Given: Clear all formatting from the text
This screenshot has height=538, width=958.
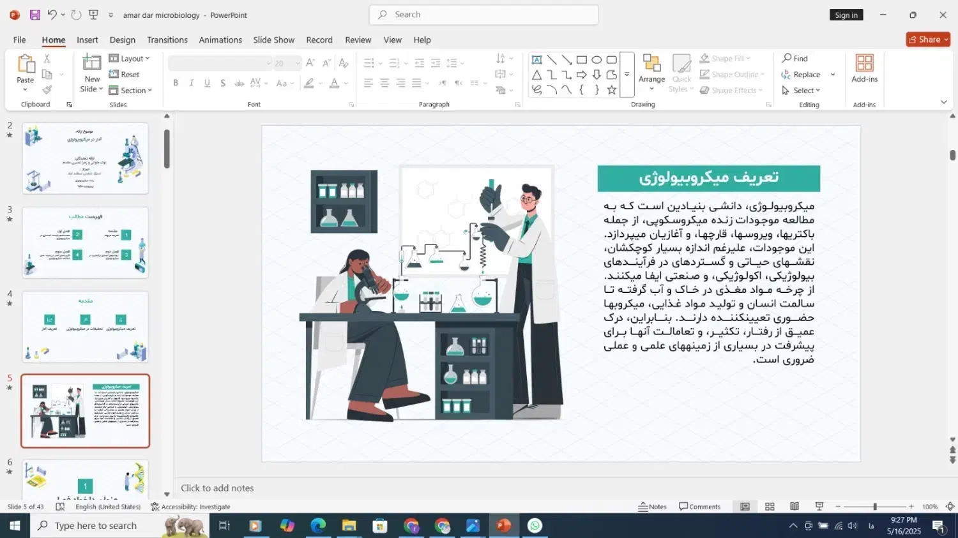Looking at the screenshot, I should click(x=344, y=63).
